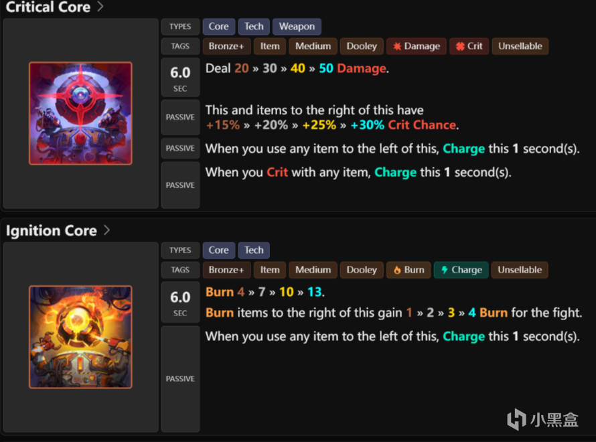This screenshot has width=596, height=442.
Task: Click the '+15% » +20% » +25% » +30% Crit Chance' text
Action: 332,125
